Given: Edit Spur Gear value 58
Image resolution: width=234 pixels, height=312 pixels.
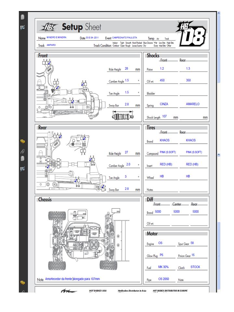Looking at the screenshot, I should pos(192,243).
